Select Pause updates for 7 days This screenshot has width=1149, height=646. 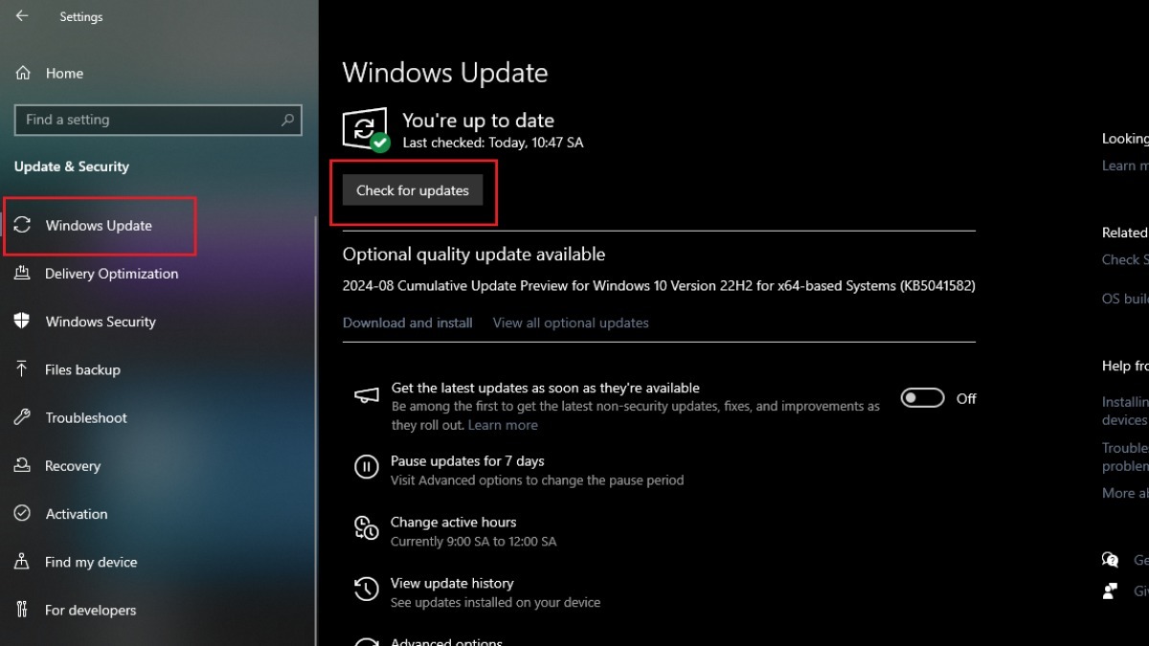(x=467, y=461)
